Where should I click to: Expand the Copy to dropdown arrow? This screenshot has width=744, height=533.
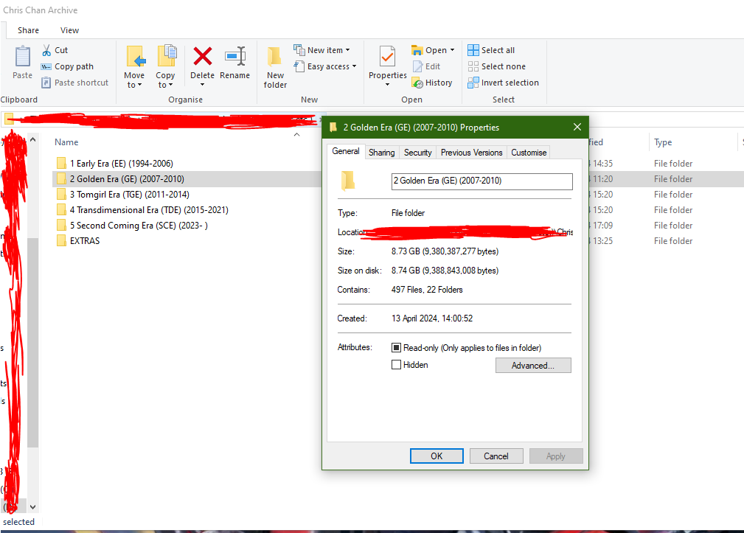coord(170,85)
